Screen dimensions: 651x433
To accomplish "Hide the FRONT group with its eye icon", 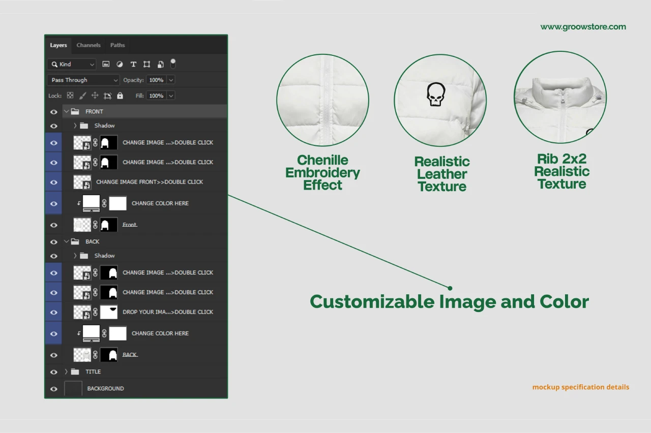I will [x=54, y=112].
